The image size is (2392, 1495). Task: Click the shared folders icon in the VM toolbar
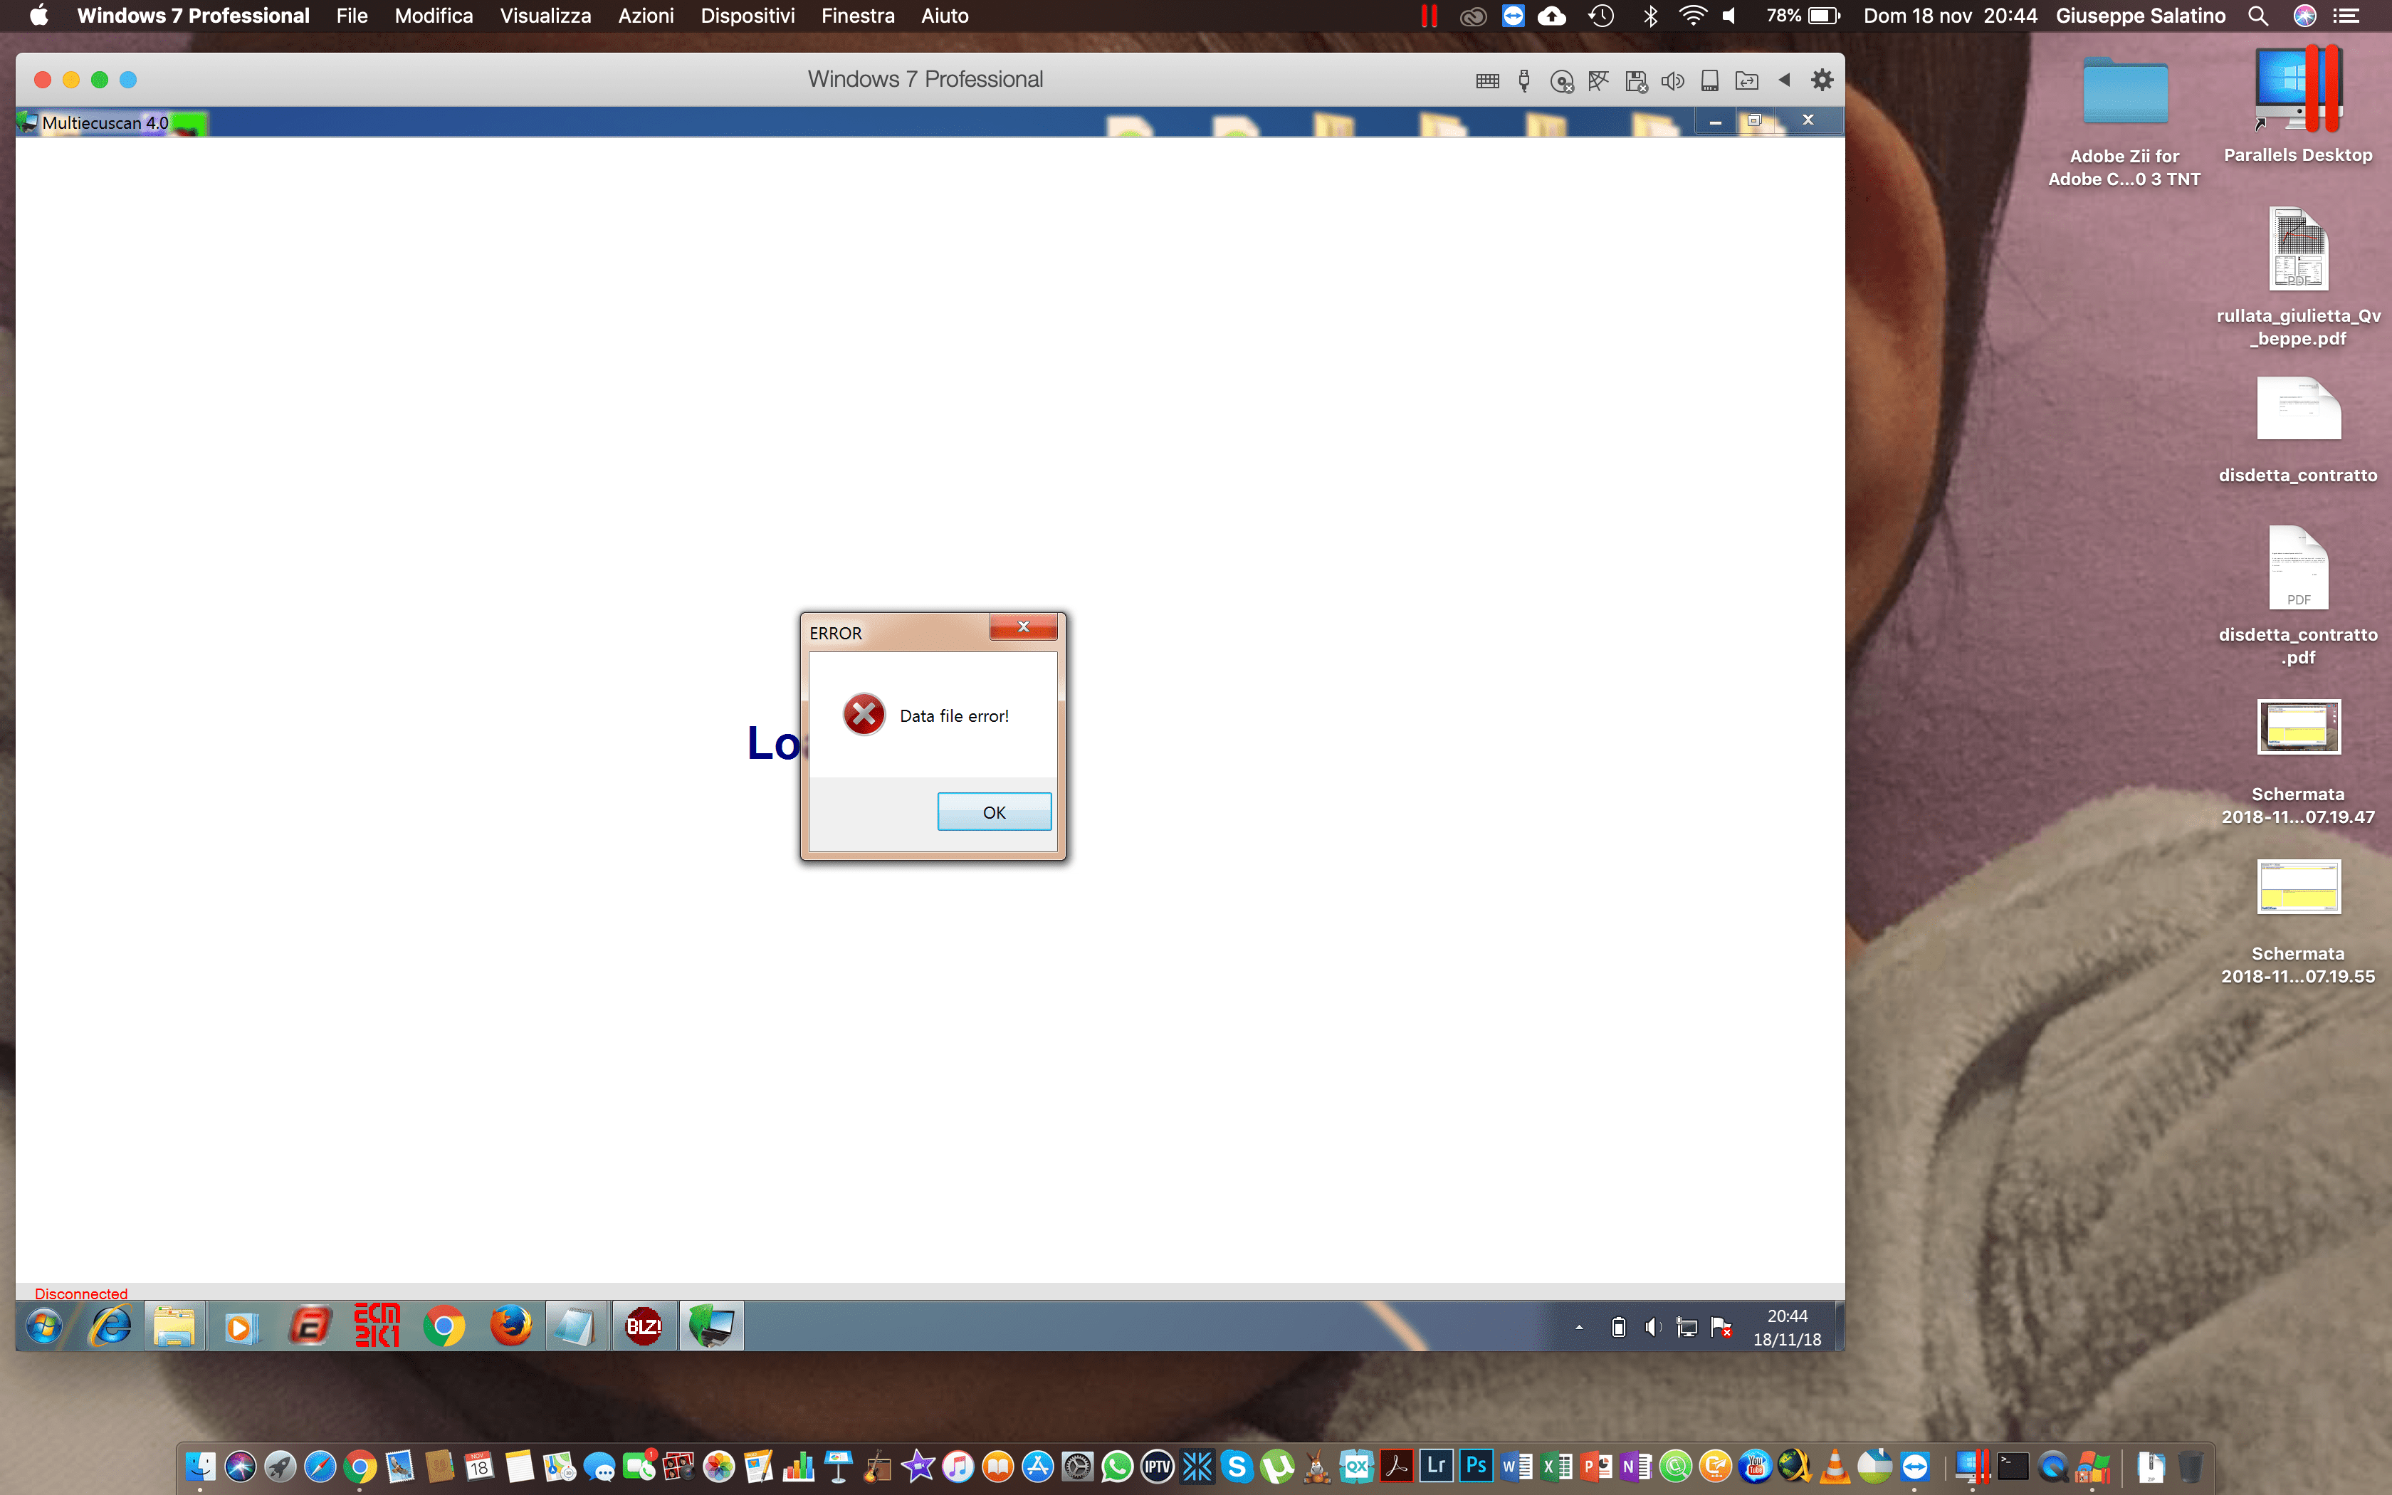click(x=1746, y=80)
